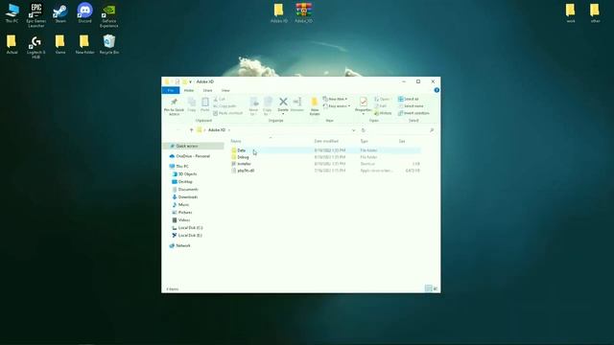Select the Recycle Bin on the desktop
Image resolution: width=614 pixels, height=345 pixels.
[109, 44]
